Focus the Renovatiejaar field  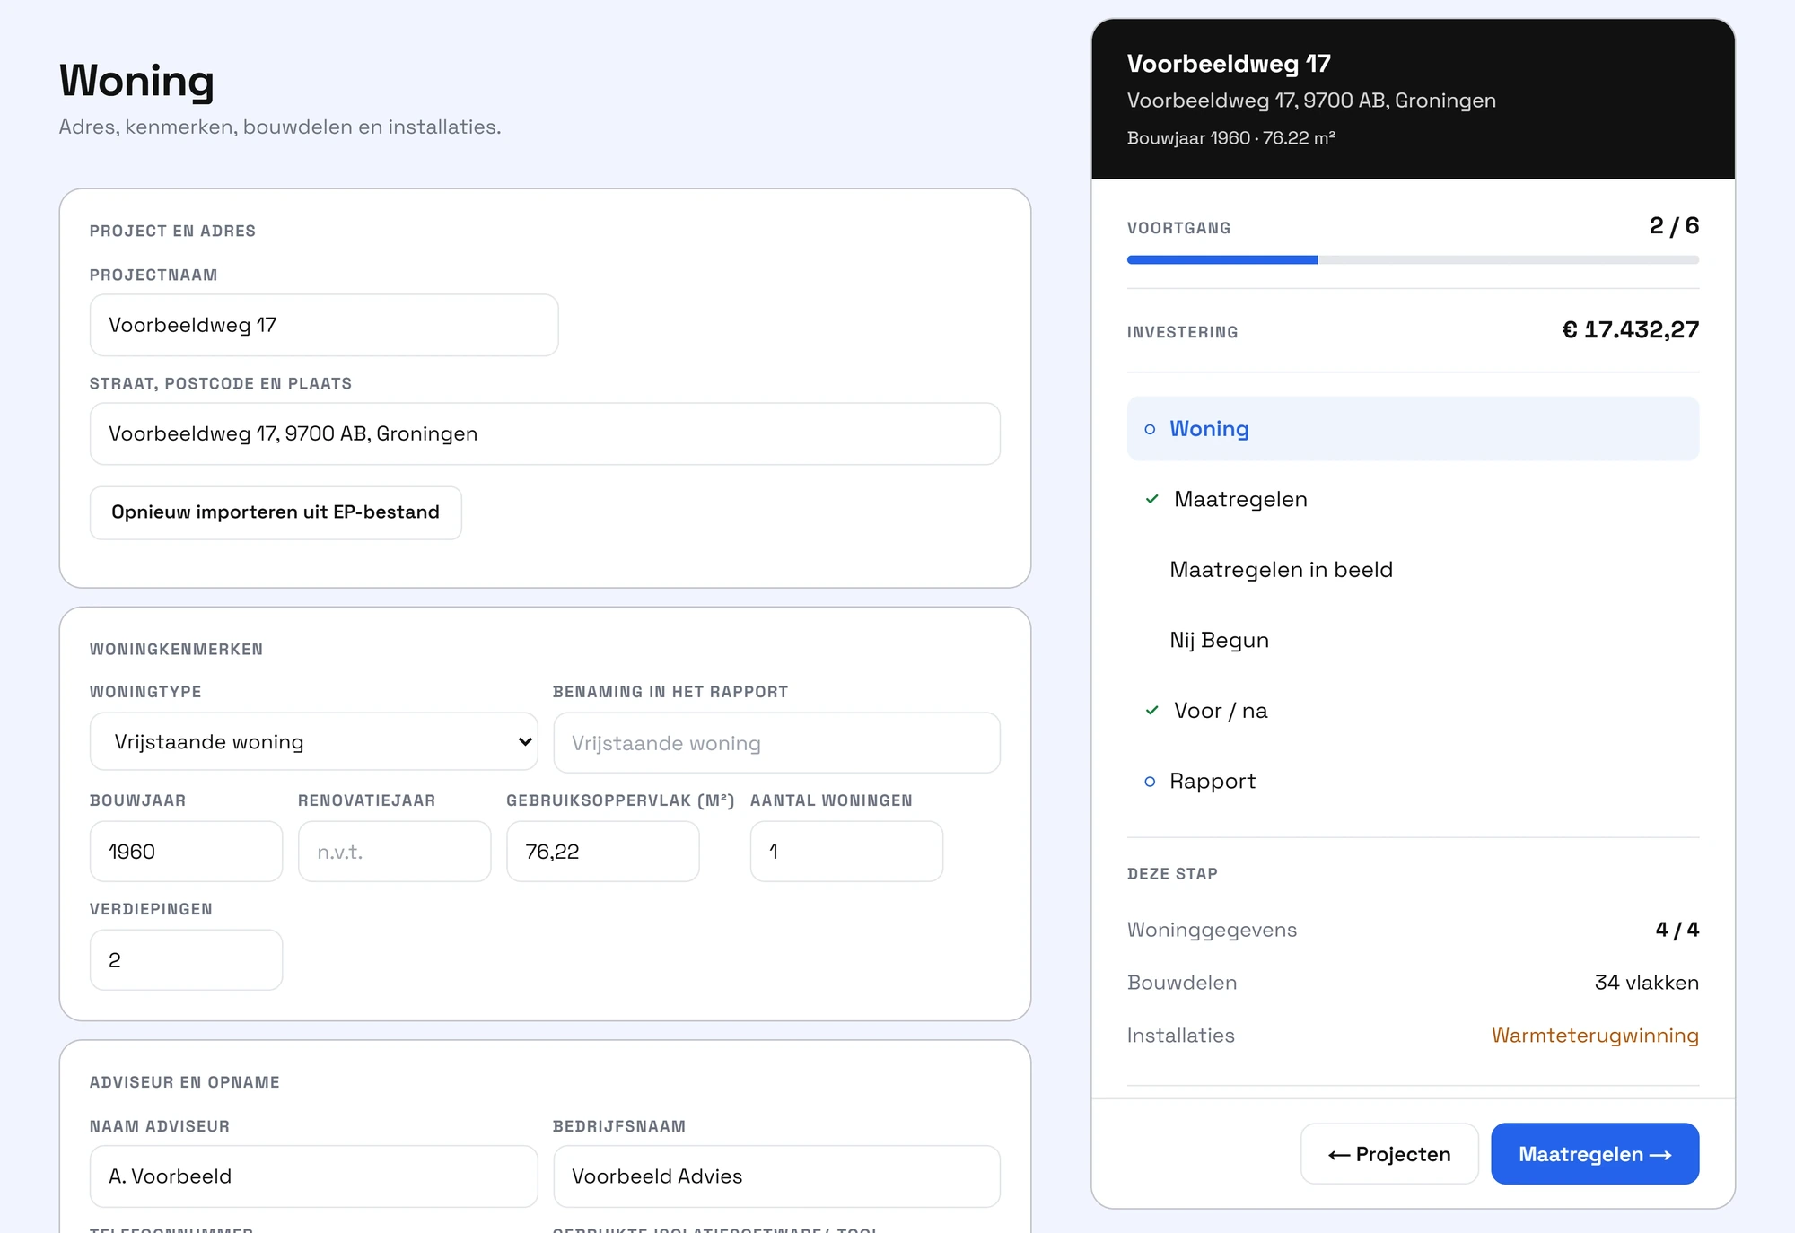coord(394,852)
